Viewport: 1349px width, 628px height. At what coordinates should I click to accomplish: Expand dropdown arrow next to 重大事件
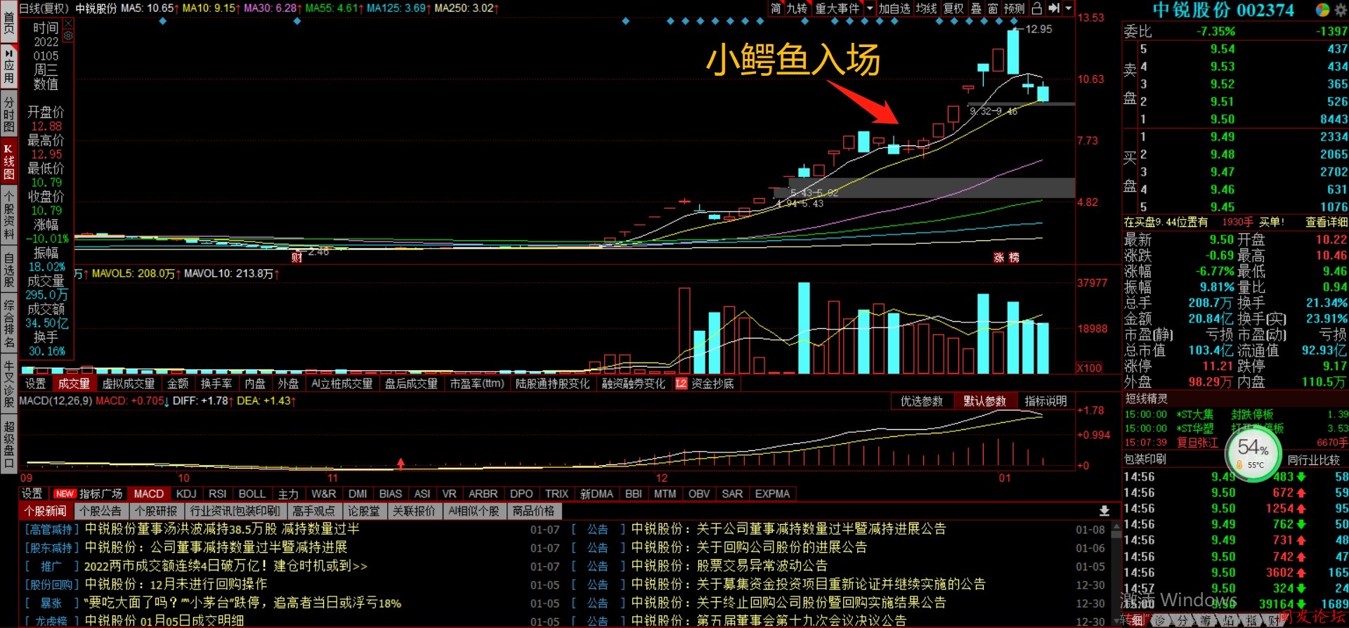tap(870, 8)
